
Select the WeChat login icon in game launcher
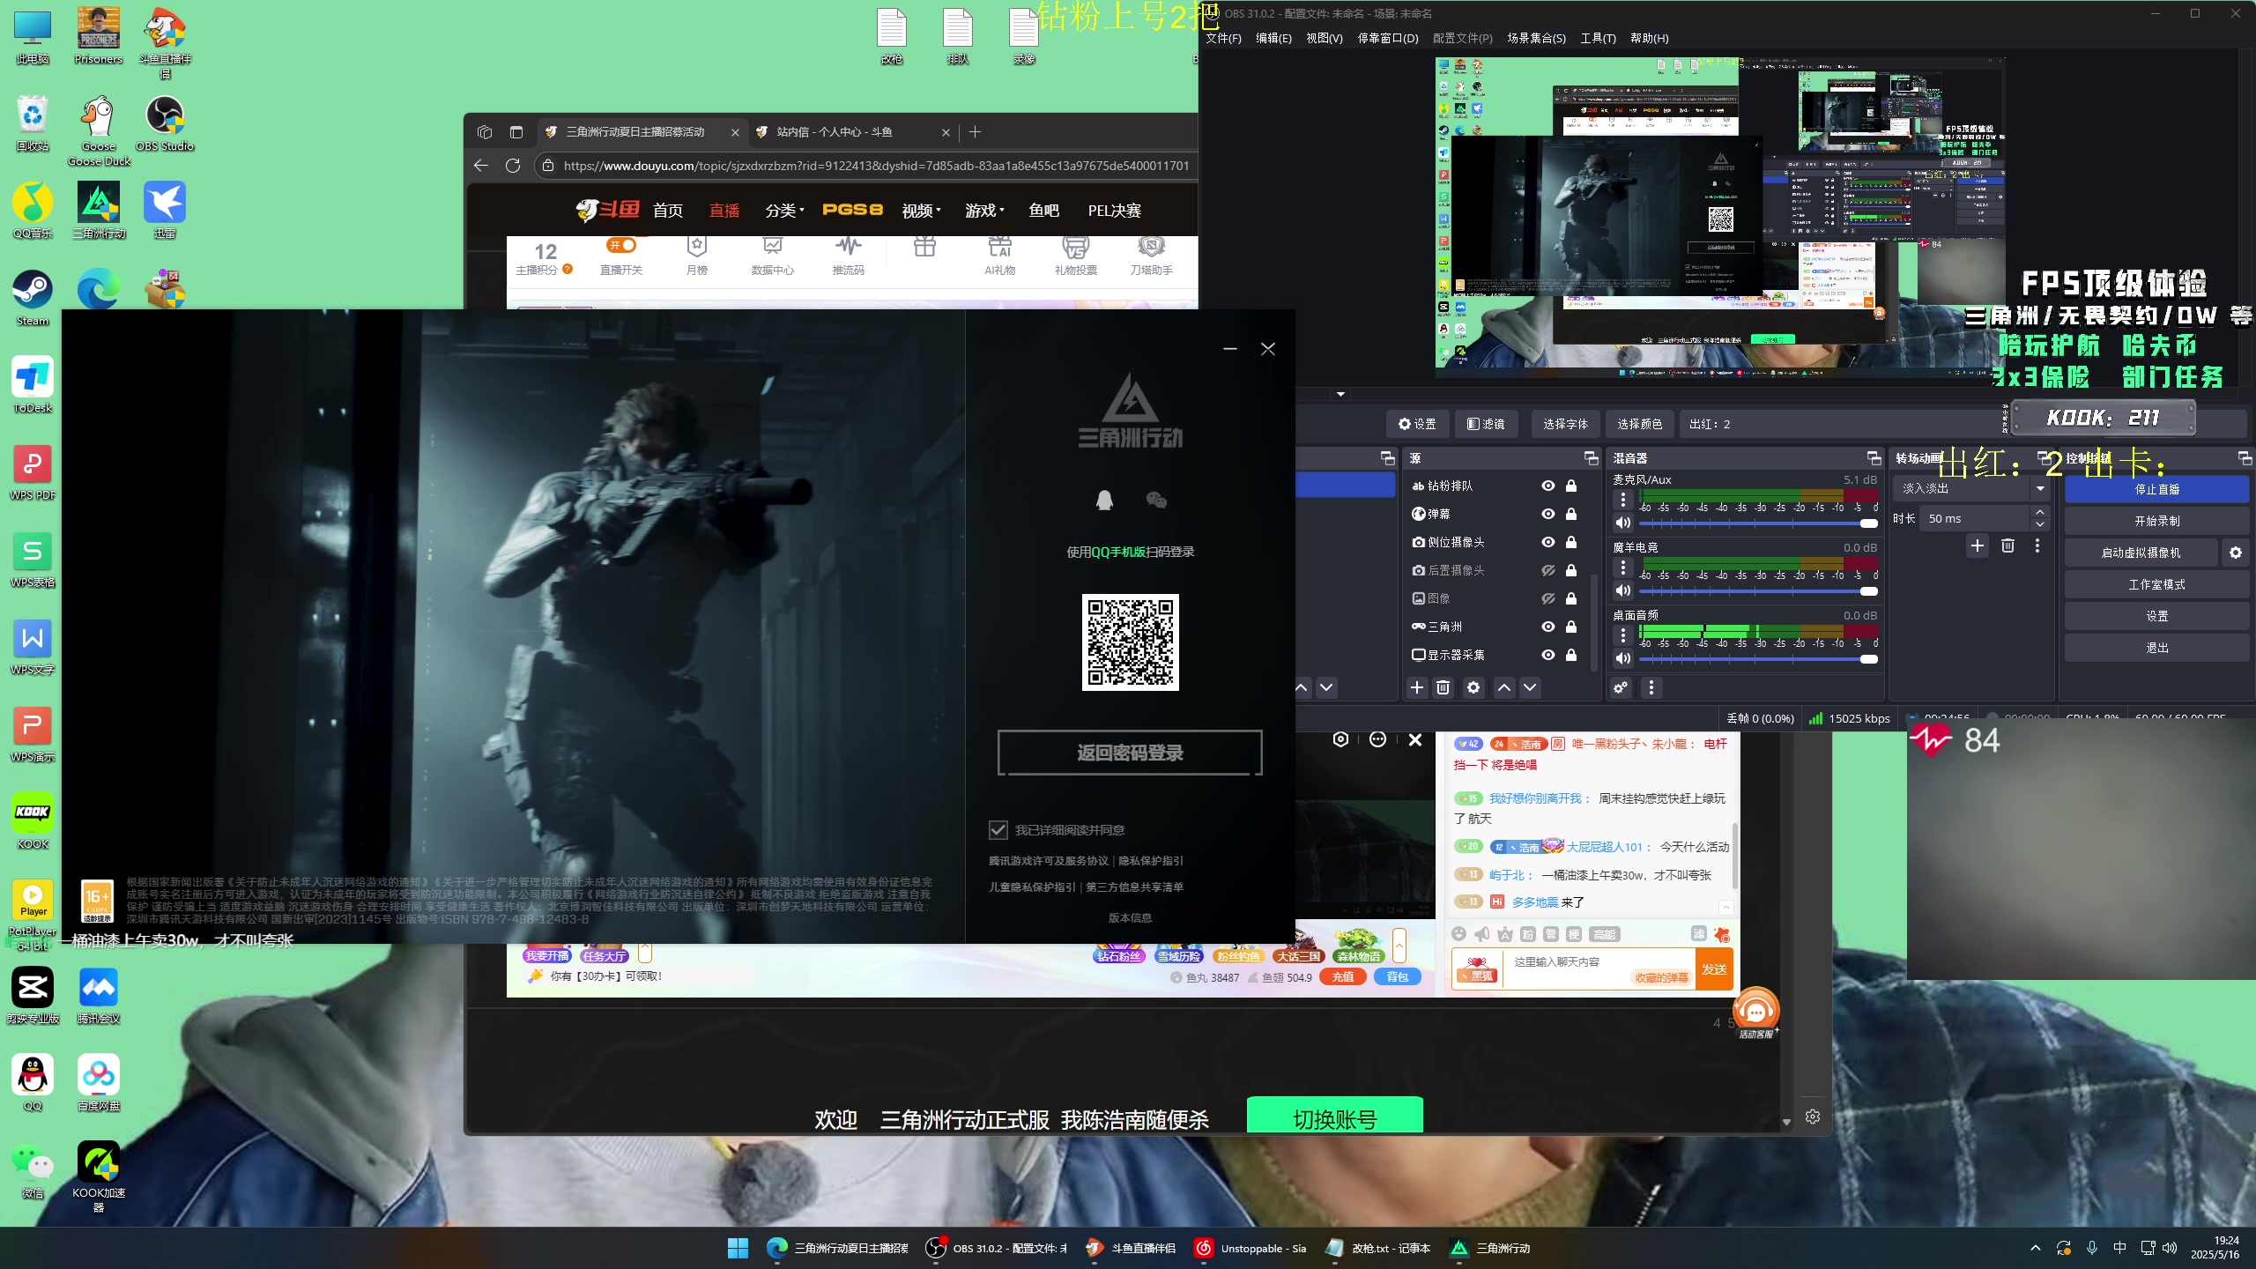[1156, 501]
